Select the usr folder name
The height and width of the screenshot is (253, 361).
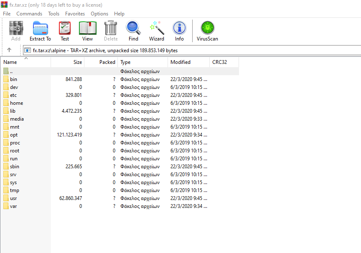pyautogui.click(x=13, y=198)
